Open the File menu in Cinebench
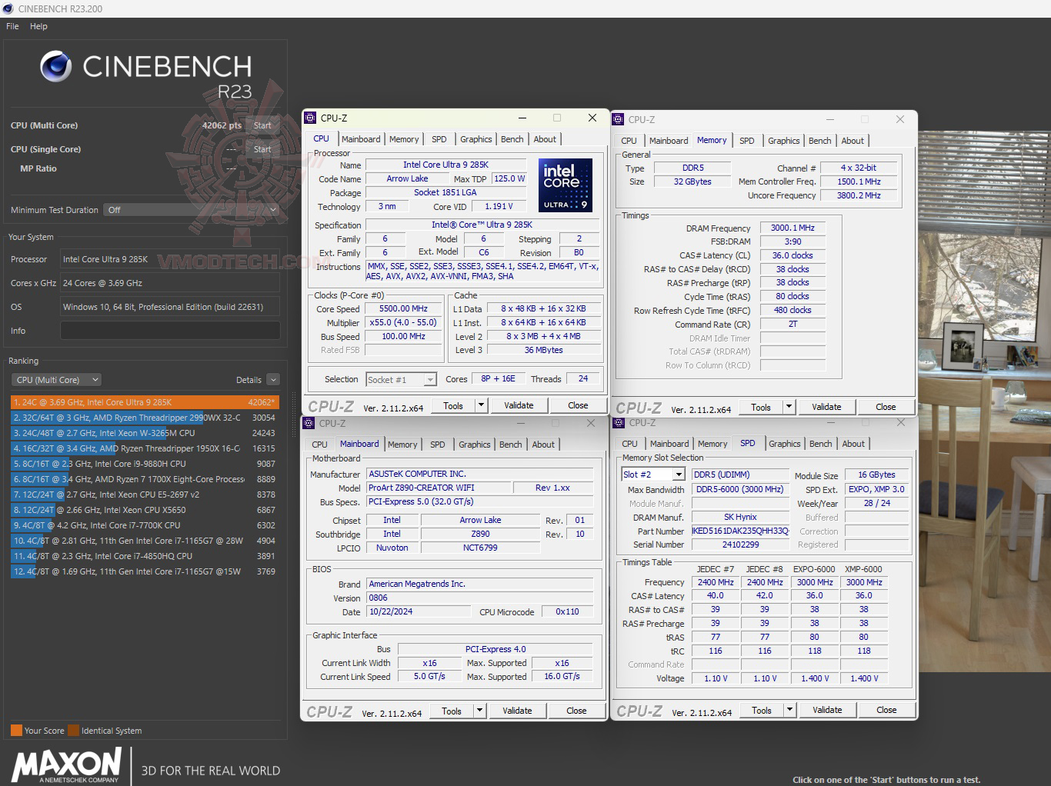 [x=12, y=26]
